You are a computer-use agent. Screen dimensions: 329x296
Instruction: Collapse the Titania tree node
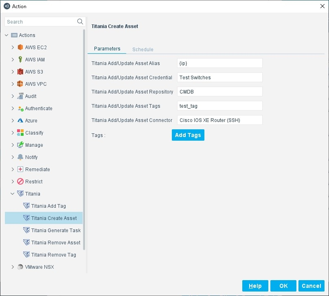coord(13,194)
